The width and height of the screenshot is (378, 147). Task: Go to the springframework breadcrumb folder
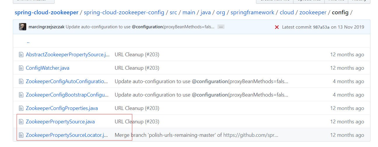pyautogui.click(x=252, y=13)
